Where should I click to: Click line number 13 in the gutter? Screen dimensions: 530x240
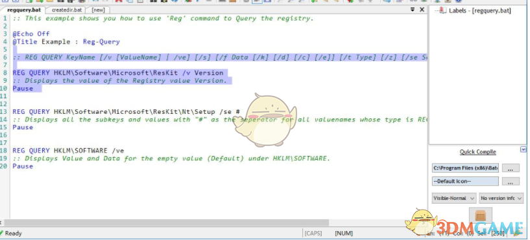[x=4, y=111]
